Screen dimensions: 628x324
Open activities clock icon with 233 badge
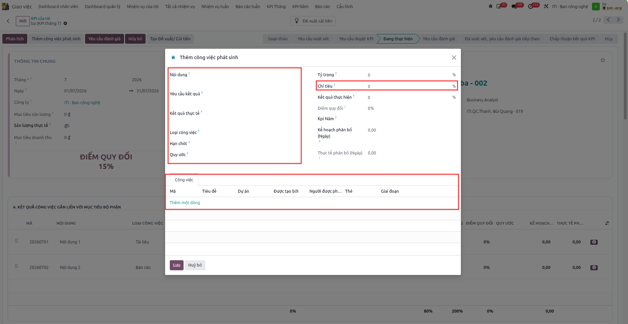531,6
